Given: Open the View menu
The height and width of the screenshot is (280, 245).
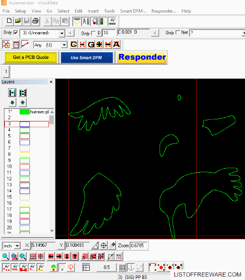Looking at the screenshot, I should [36, 11].
